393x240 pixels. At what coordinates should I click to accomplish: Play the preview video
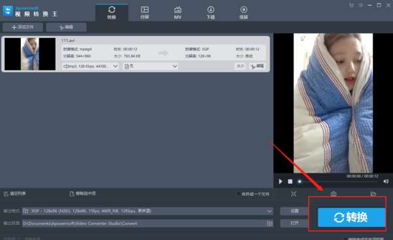280,181
